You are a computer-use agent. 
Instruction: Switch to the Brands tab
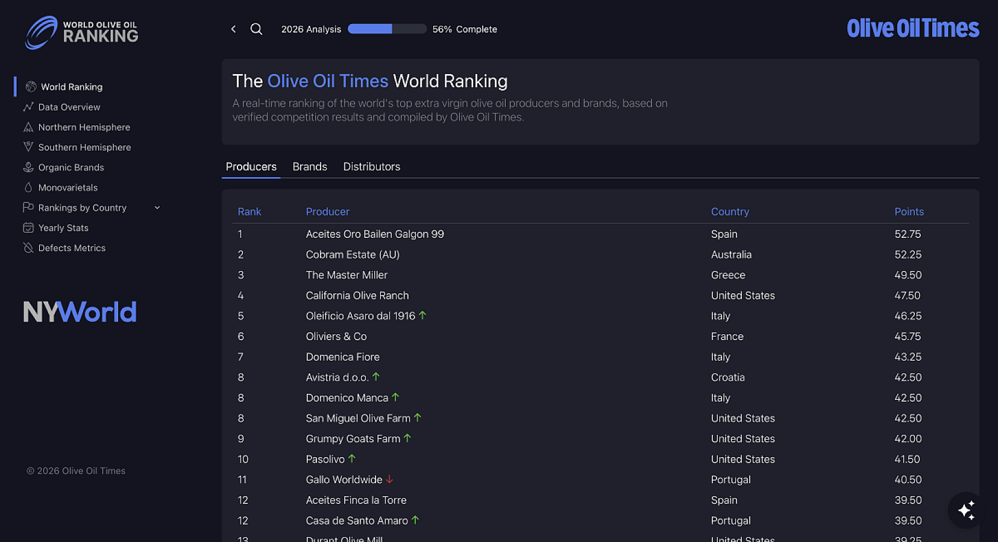coord(310,167)
